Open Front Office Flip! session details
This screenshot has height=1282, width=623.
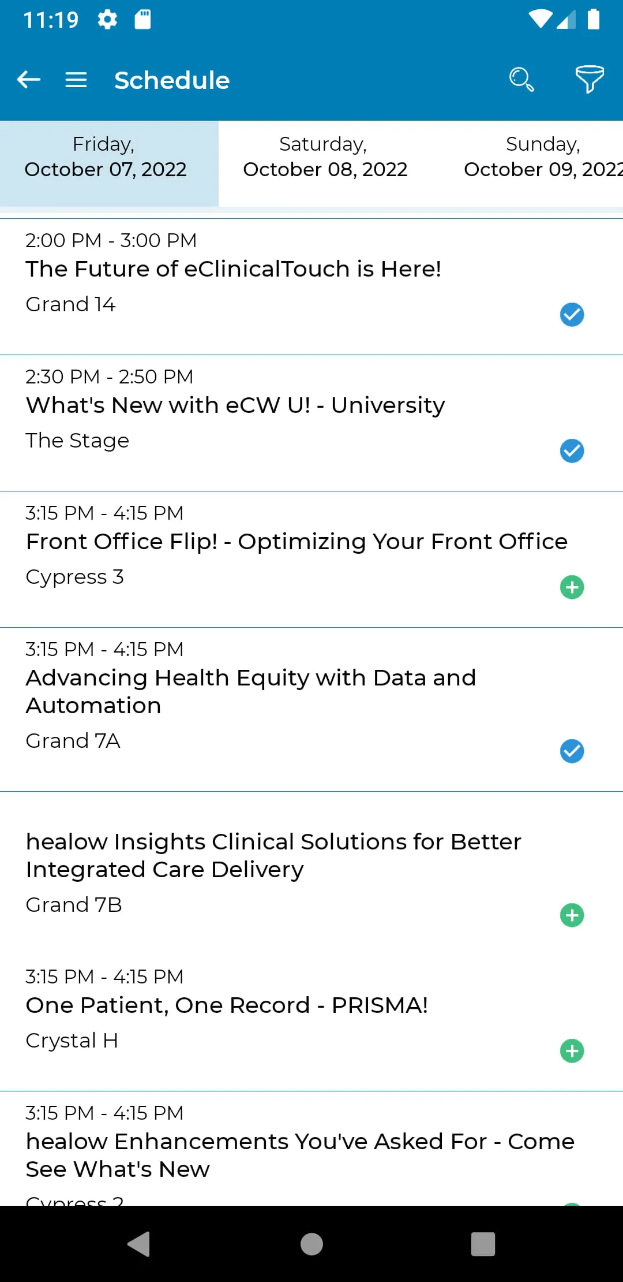pyautogui.click(x=297, y=542)
